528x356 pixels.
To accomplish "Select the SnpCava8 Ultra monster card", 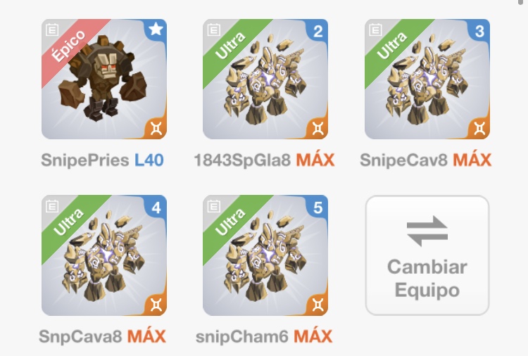I will [104, 255].
